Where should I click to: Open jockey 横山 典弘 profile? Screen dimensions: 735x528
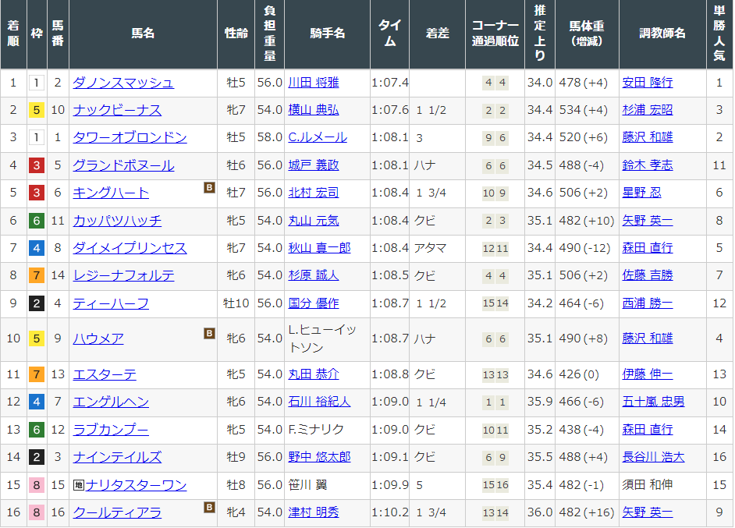[x=313, y=110]
